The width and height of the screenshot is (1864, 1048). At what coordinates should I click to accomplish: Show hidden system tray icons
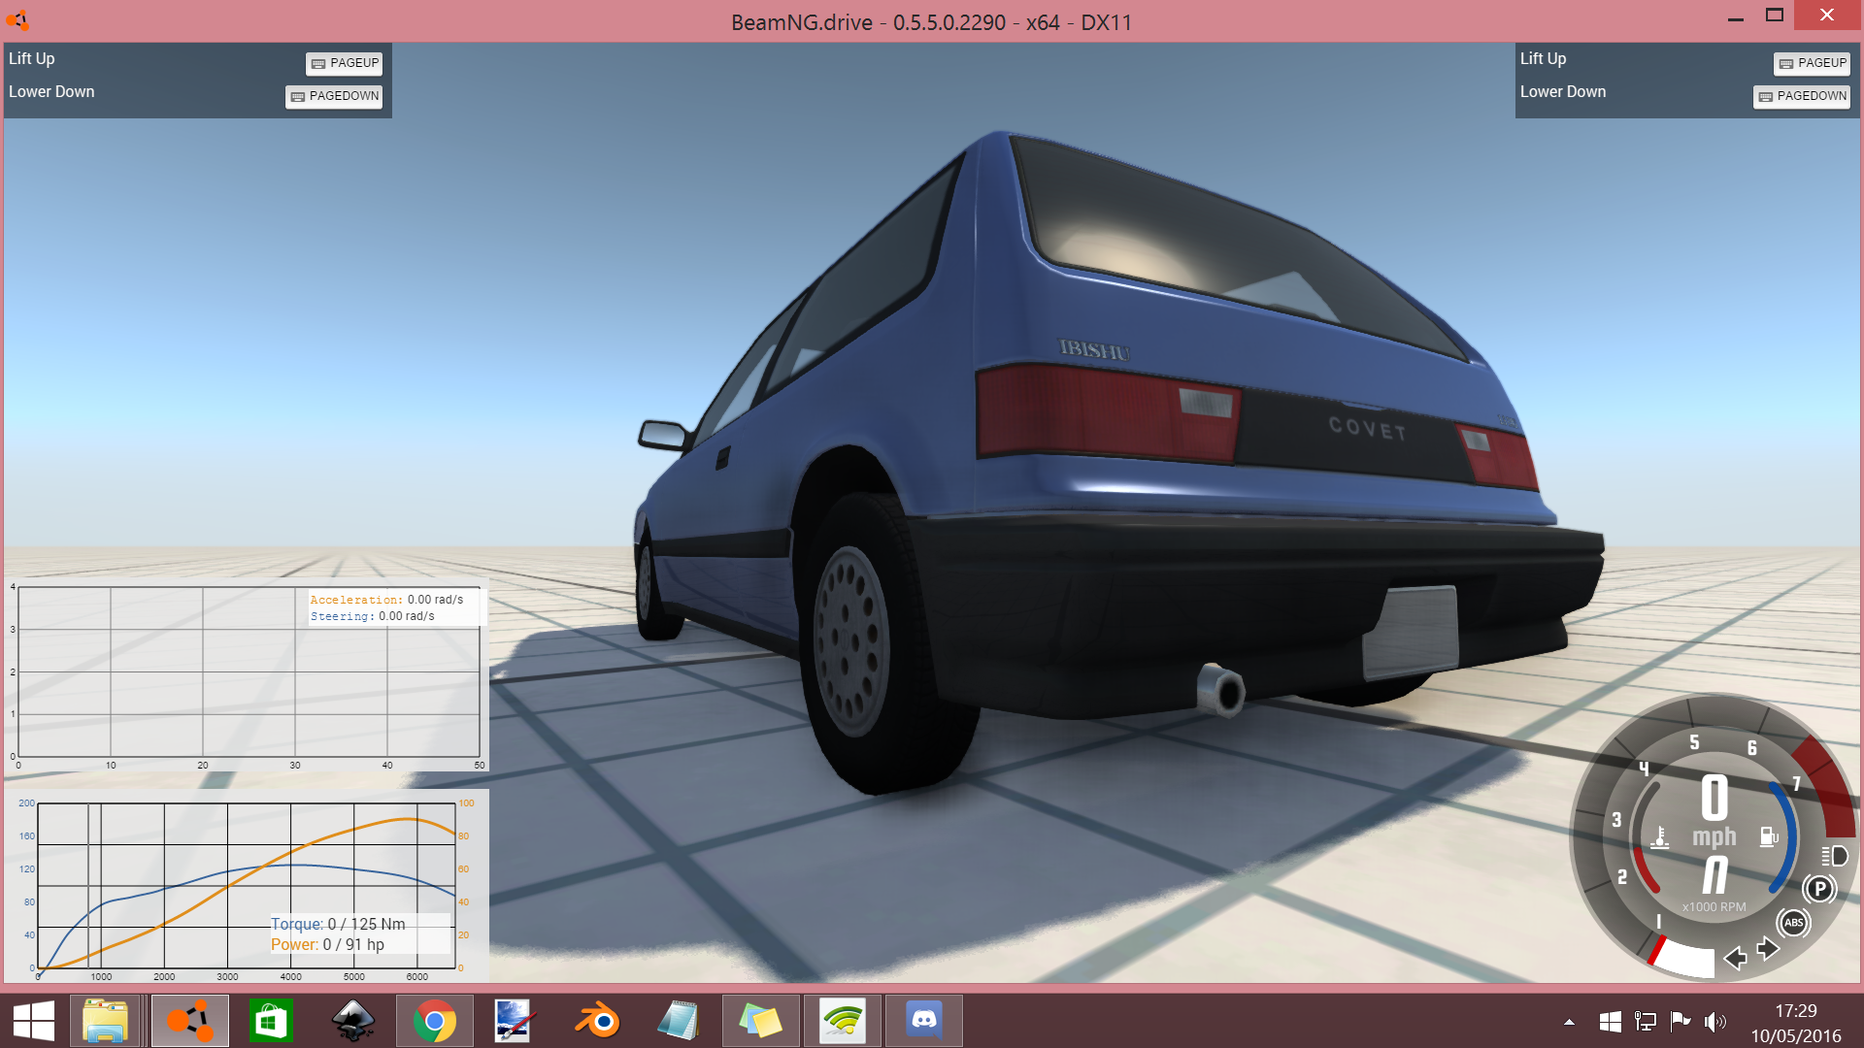click(x=1569, y=1022)
